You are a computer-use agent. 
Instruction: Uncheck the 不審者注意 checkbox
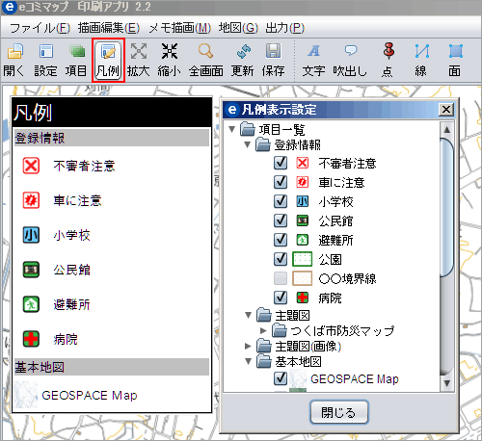pos(281,163)
